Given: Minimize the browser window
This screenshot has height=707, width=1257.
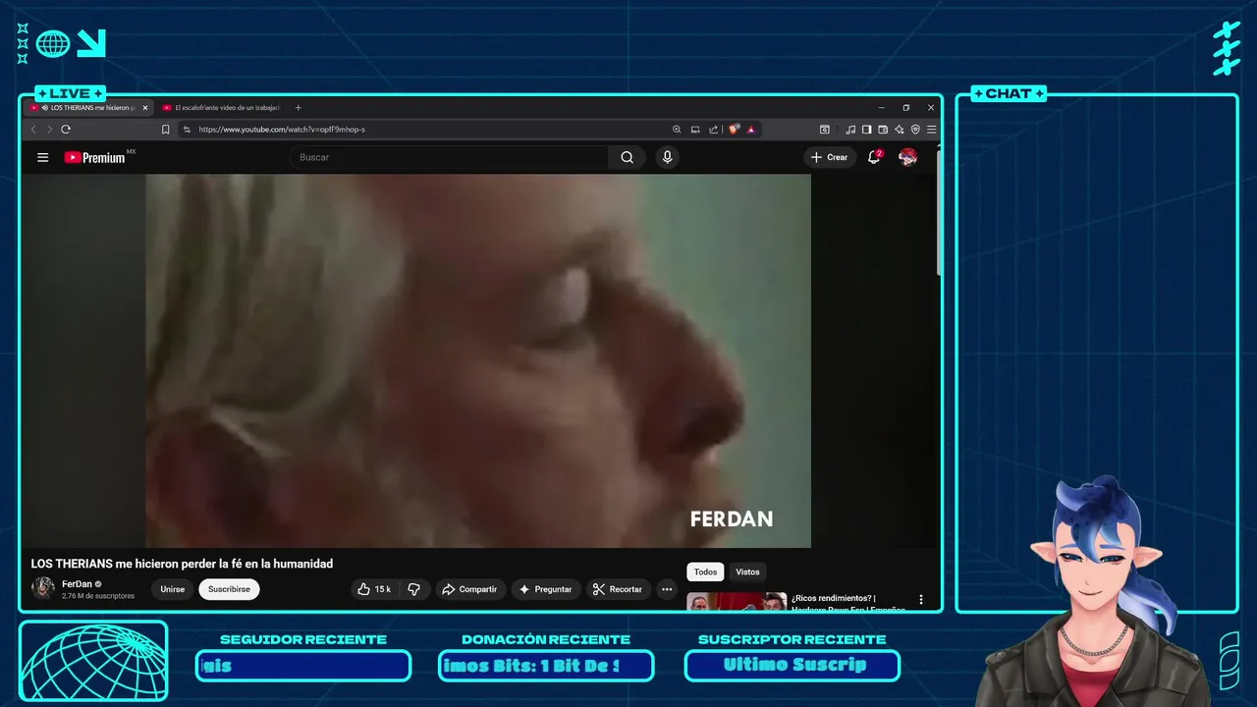Looking at the screenshot, I should click(x=881, y=108).
